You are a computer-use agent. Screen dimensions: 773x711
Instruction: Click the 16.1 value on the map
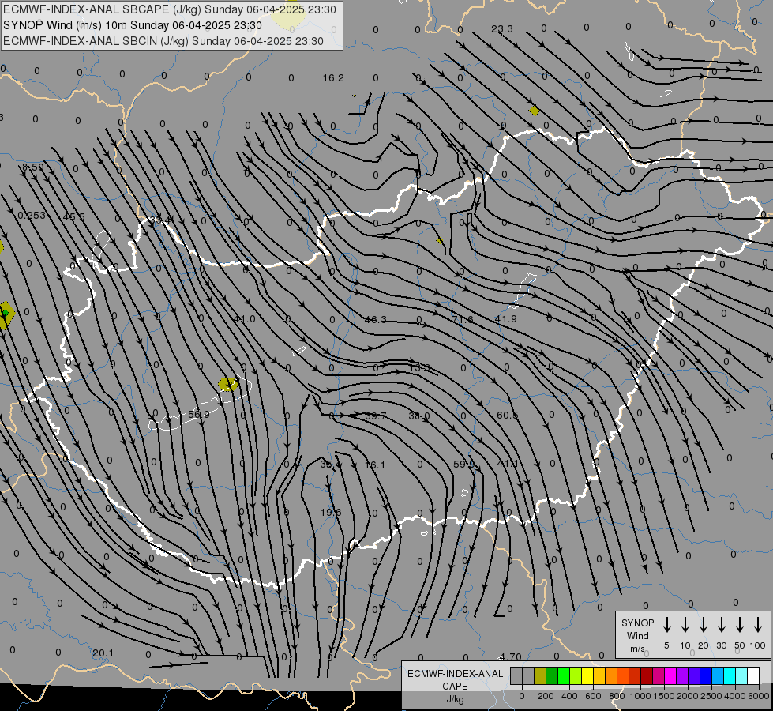pyautogui.click(x=375, y=465)
